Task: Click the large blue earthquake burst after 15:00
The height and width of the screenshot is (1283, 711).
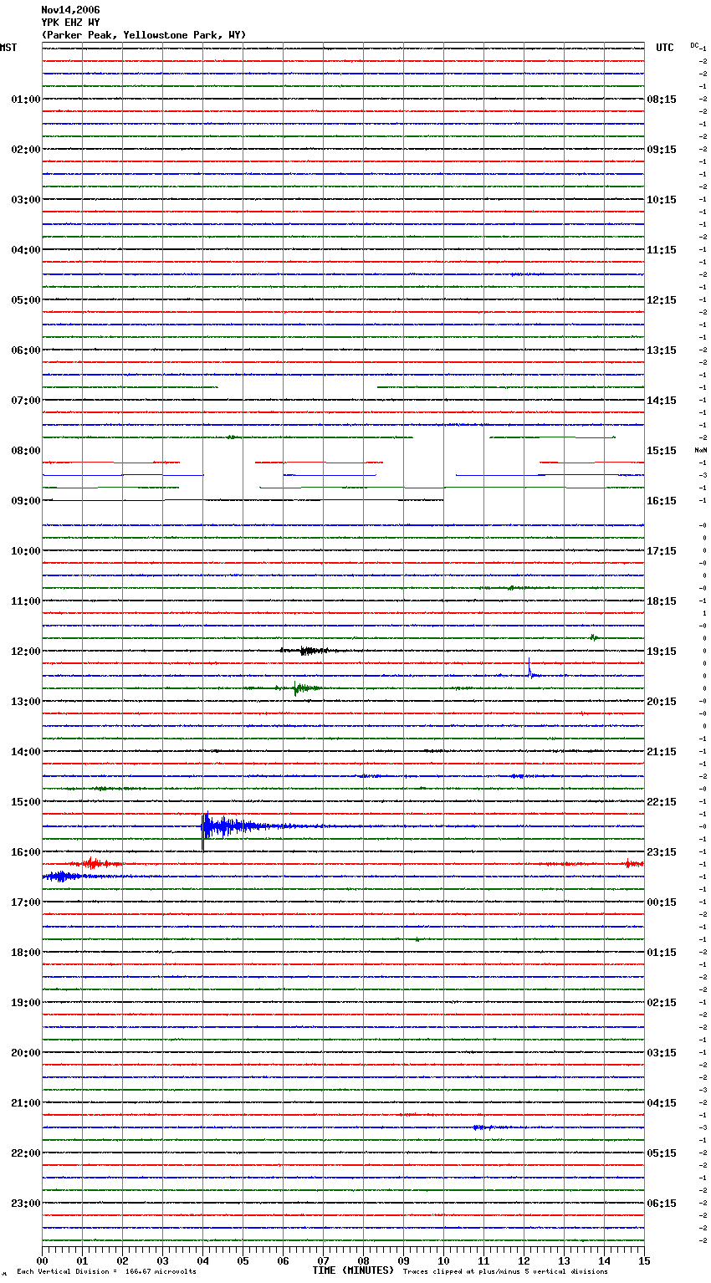Action: click(x=243, y=826)
